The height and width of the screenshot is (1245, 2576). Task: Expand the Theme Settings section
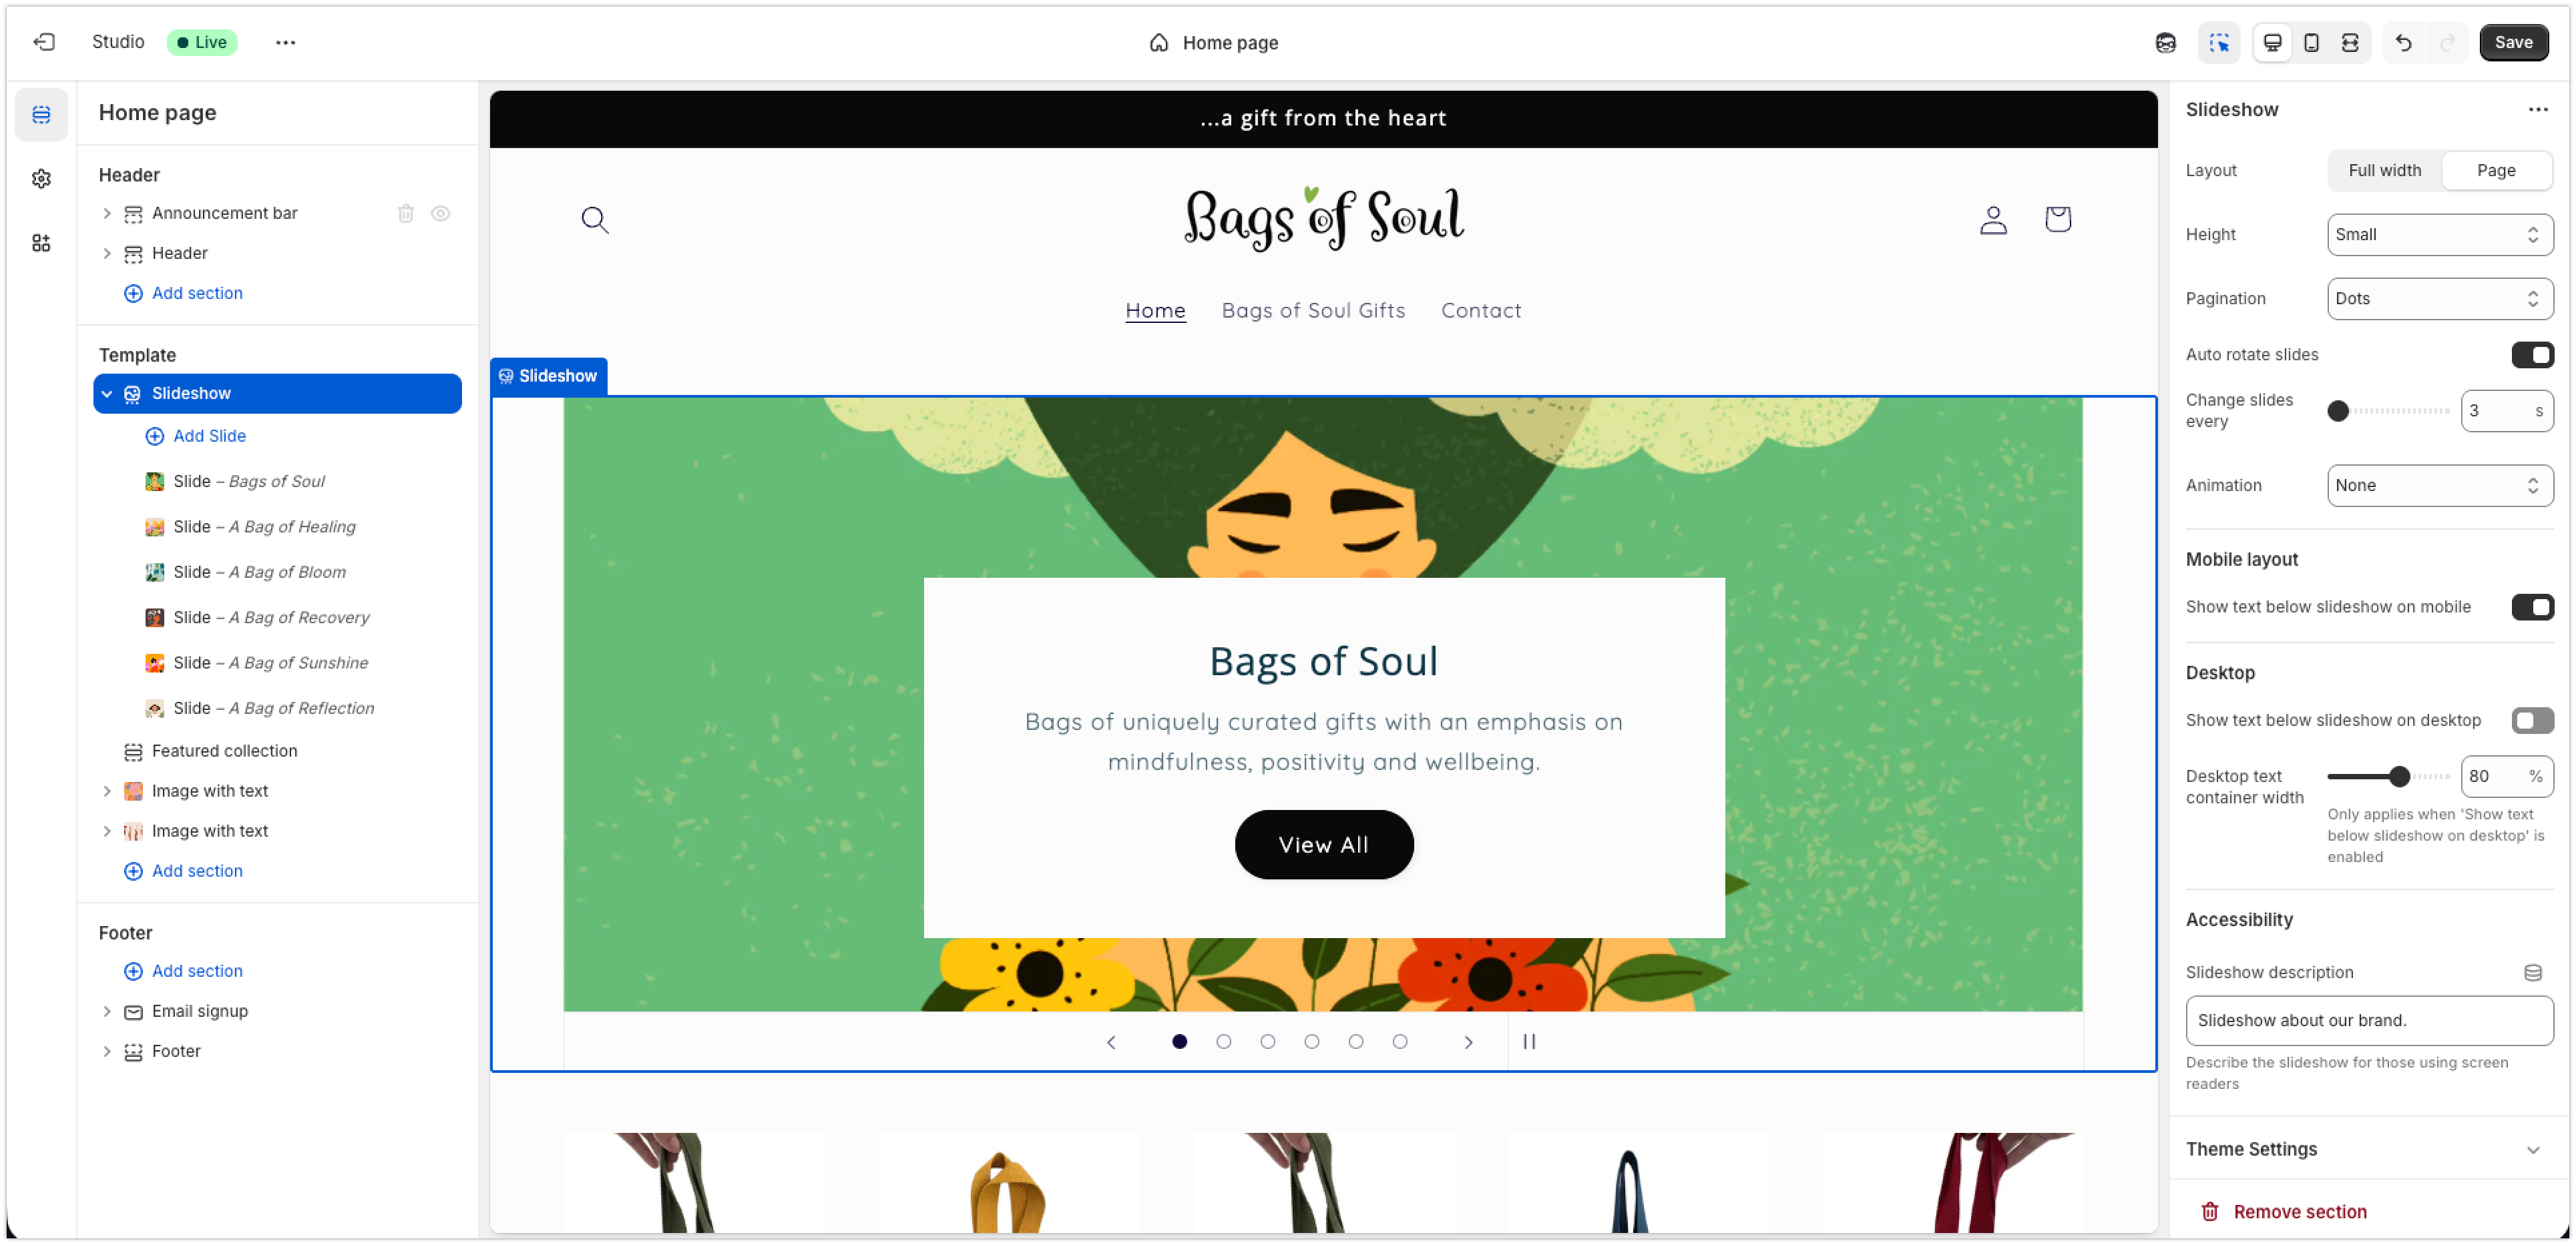2367,1149
